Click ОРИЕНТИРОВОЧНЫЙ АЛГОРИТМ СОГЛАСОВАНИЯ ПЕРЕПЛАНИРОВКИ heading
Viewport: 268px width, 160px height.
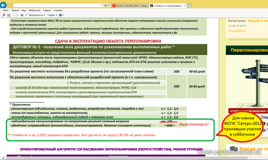(x=111, y=149)
